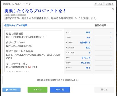Click typed character count 320
Viewport: 117px width, 96px height.
point(88,47)
